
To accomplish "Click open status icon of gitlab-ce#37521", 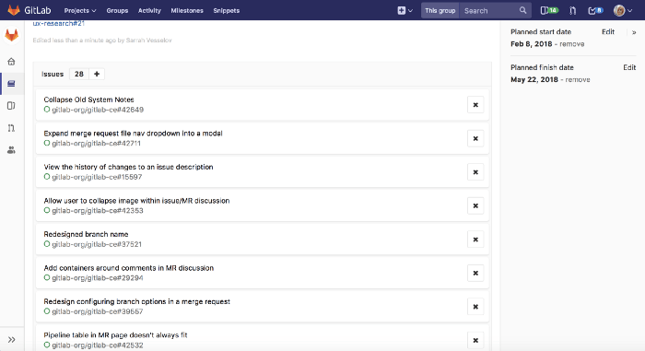I will (47, 244).
